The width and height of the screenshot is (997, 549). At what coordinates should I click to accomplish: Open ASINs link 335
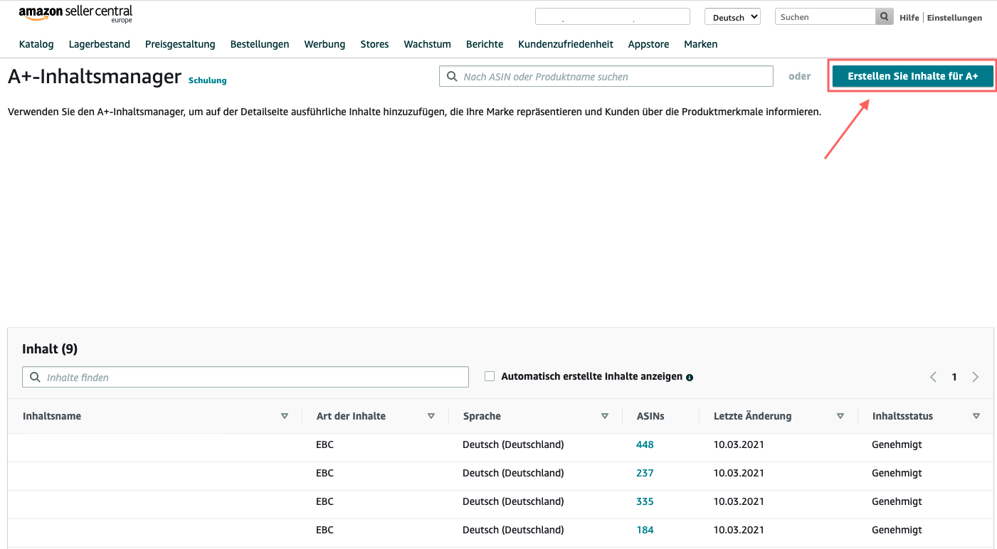click(645, 501)
